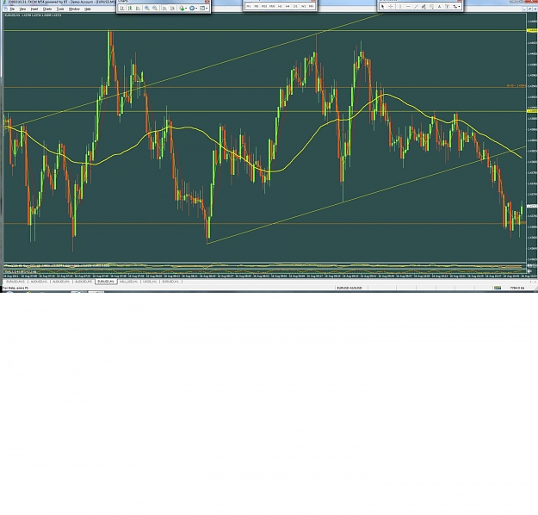538x515 pixels.
Task: Select the M30 timeframe button
Action: pos(272,6)
